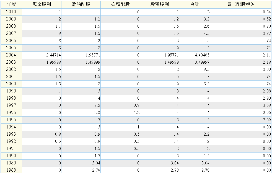Click 公積配股 value 0.8 in 1997 row
Image resolution: width=272 pixels, height=173 pixels.
(137, 105)
